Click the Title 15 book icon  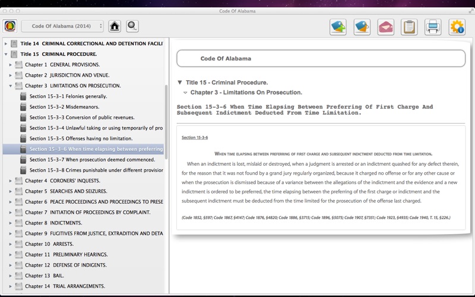pos(14,54)
